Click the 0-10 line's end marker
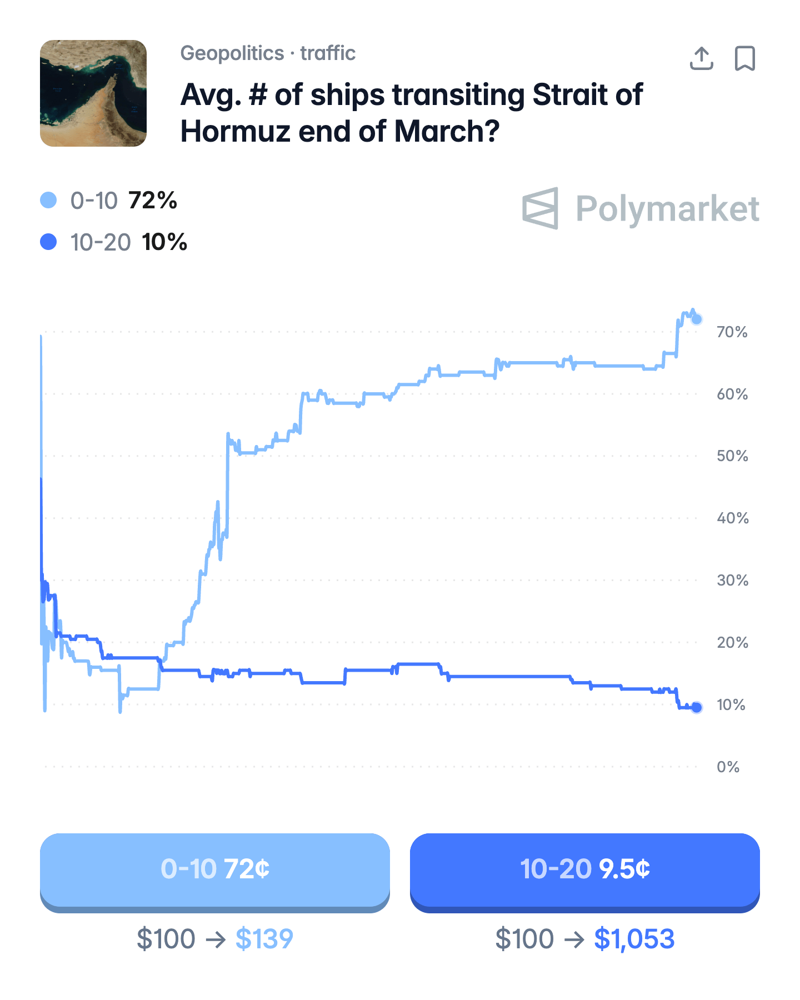The image size is (800, 1000). [x=697, y=319]
